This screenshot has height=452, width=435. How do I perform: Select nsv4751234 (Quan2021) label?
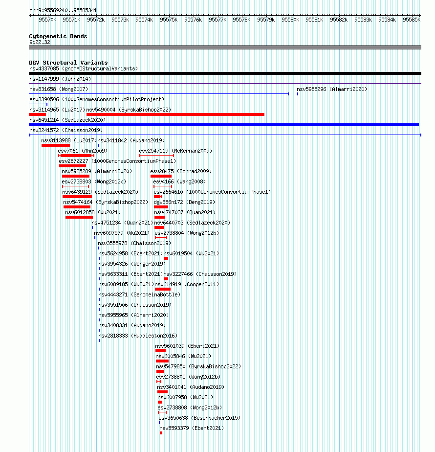click(122, 223)
